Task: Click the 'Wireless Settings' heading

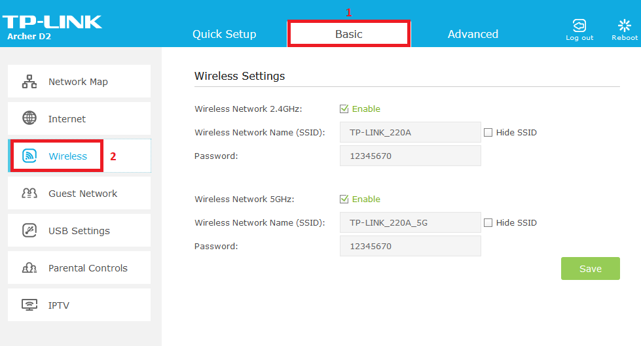Action: (240, 76)
